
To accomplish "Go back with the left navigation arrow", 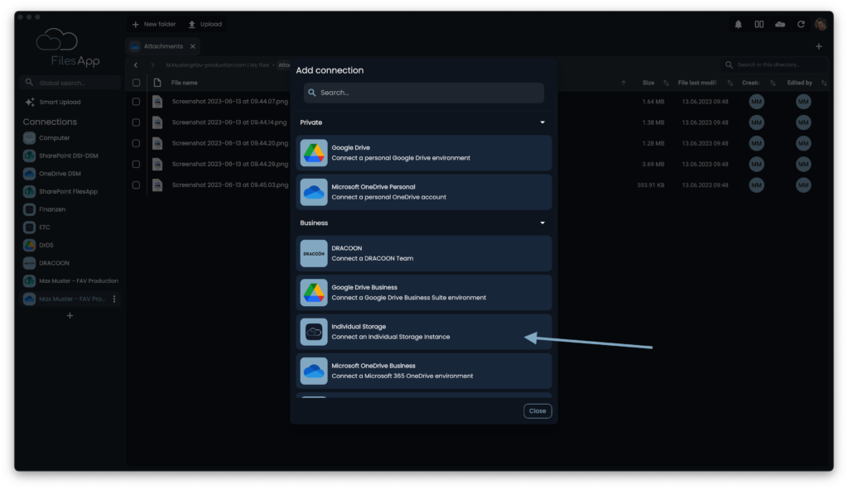I will 136,65.
